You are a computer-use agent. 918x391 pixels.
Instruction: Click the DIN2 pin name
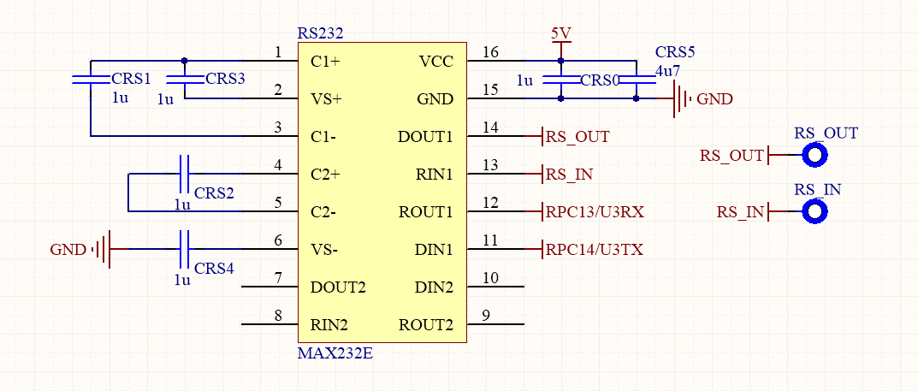point(434,287)
